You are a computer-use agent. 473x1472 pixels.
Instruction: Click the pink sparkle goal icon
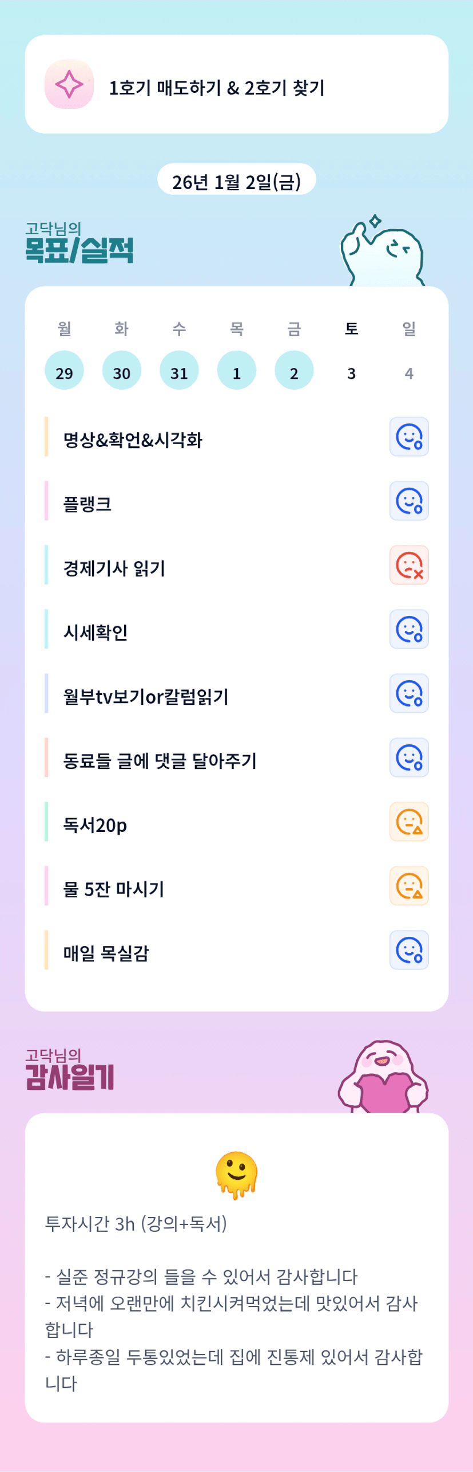coord(69,84)
